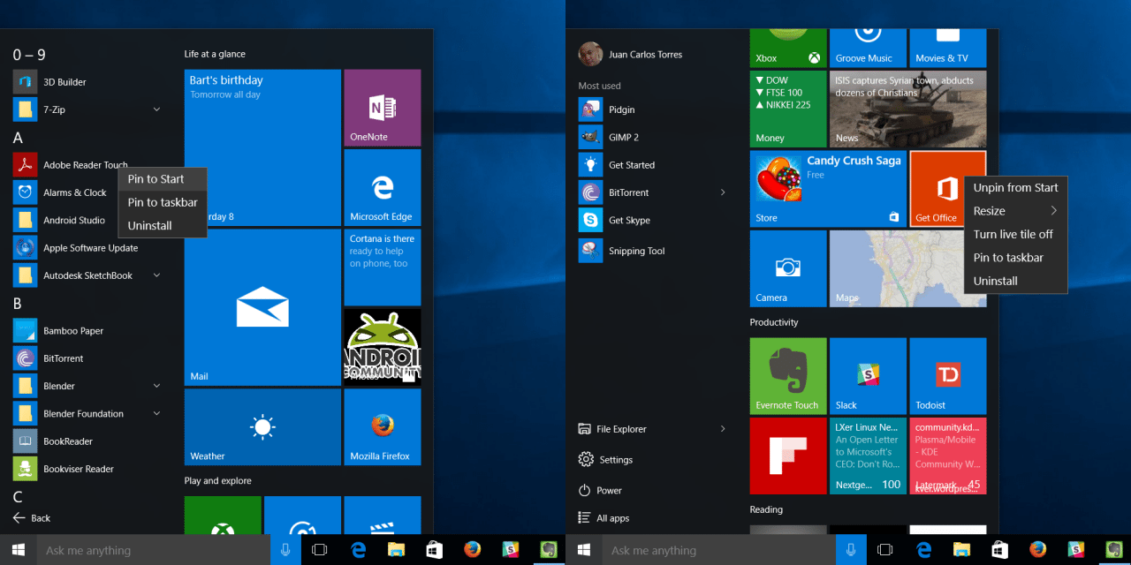Image resolution: width=1131 pixels, height=565 pixels.
Task: Click the "0 – 9" section header
Action: click(29, 55)
